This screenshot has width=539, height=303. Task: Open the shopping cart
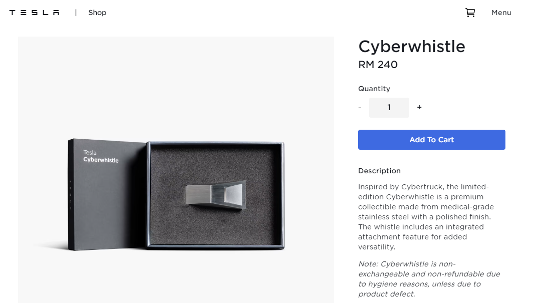tap(470, 13)
